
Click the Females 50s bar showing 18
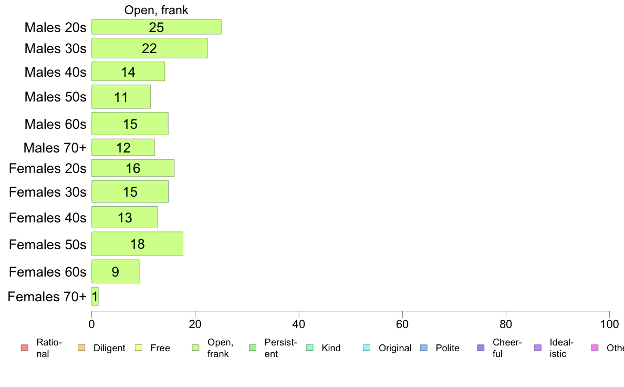(137, 244)
